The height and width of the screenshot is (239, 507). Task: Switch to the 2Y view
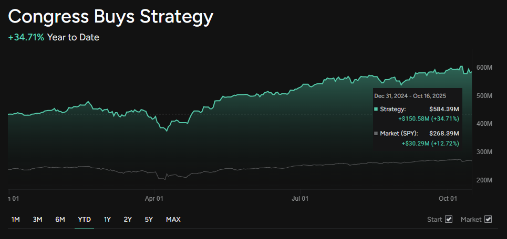(128, 219)
